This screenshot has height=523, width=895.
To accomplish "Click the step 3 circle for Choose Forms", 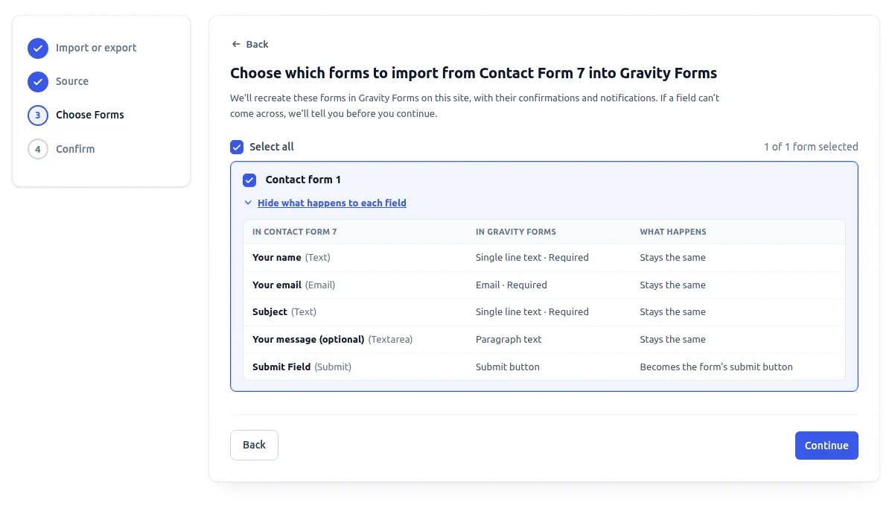I will point(38,115).
